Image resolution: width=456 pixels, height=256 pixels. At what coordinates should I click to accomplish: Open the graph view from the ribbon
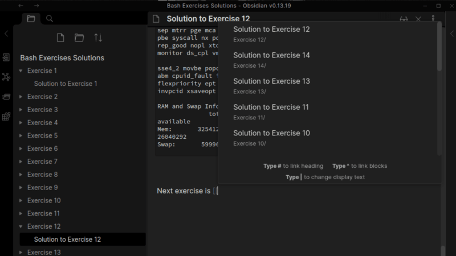click(6, 77)
